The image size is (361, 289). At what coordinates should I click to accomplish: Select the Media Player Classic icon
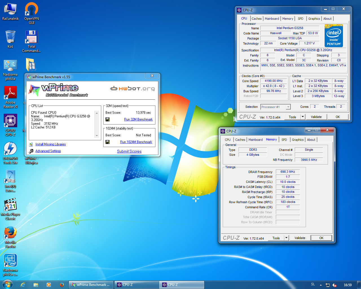[10, 209]
